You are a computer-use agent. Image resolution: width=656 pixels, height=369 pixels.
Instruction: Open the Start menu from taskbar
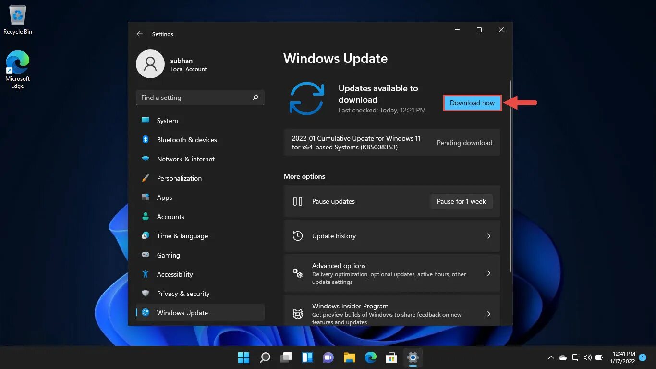(x=244, y=357)
